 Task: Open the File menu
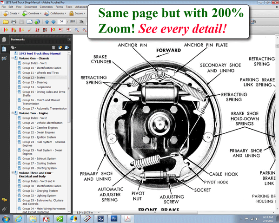tap(4, 7)
